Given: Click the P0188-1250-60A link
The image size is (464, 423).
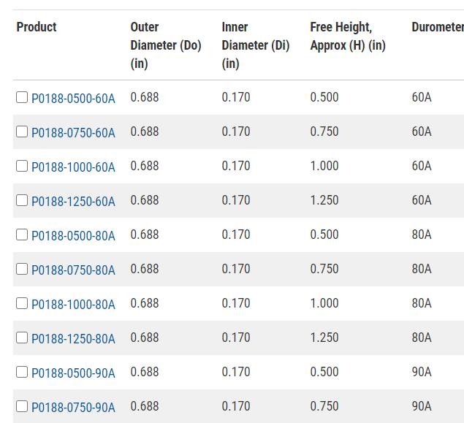Looking at the screenshot, I should point(73,201).
